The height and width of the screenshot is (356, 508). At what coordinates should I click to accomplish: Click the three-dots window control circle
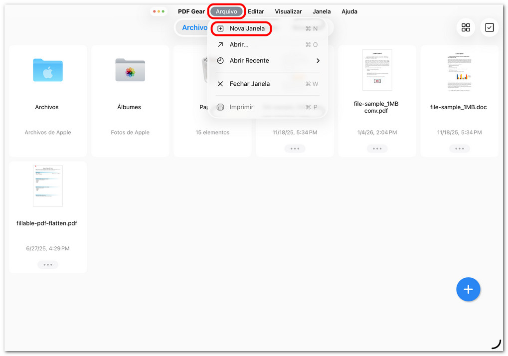[x=159, y=11]
